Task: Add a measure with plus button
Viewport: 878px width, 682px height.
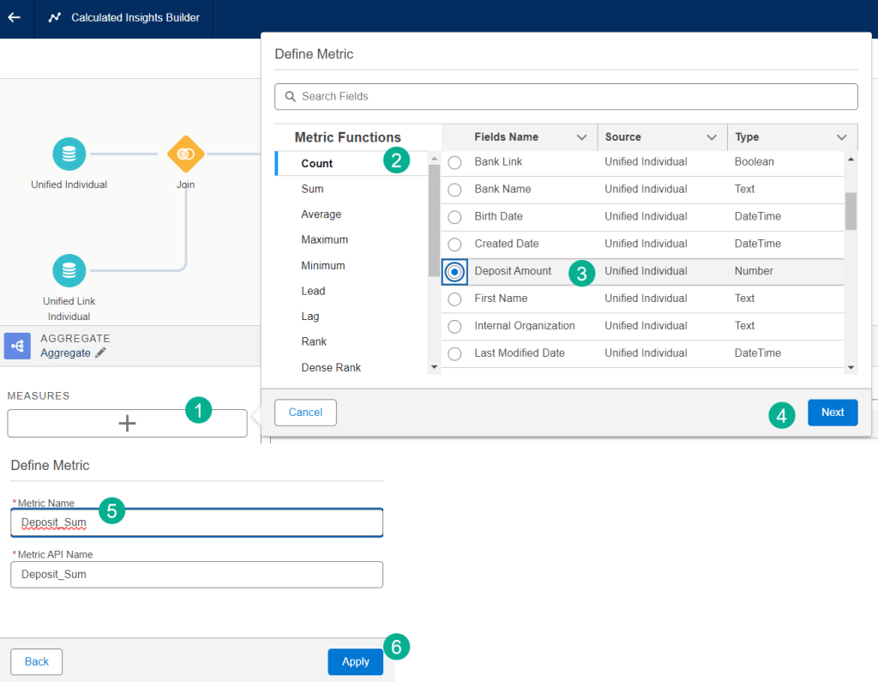Action: click(127, 423)
